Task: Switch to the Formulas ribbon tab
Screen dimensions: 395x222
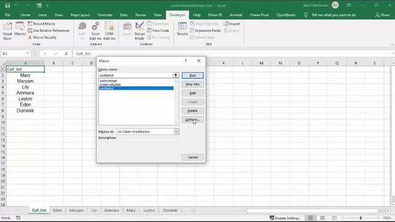Action: (105, 15)
